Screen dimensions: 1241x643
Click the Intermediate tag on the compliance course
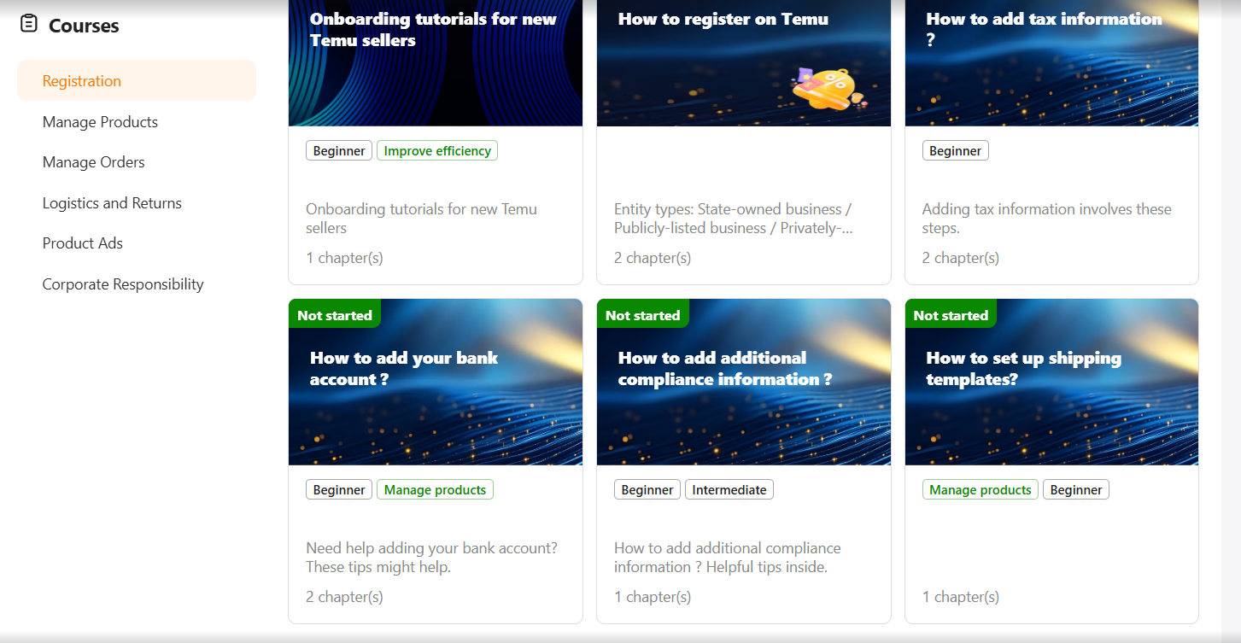tap(729, 490)
